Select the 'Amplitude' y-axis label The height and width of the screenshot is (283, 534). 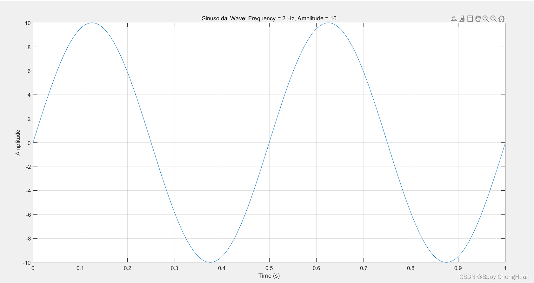[18, 142]
